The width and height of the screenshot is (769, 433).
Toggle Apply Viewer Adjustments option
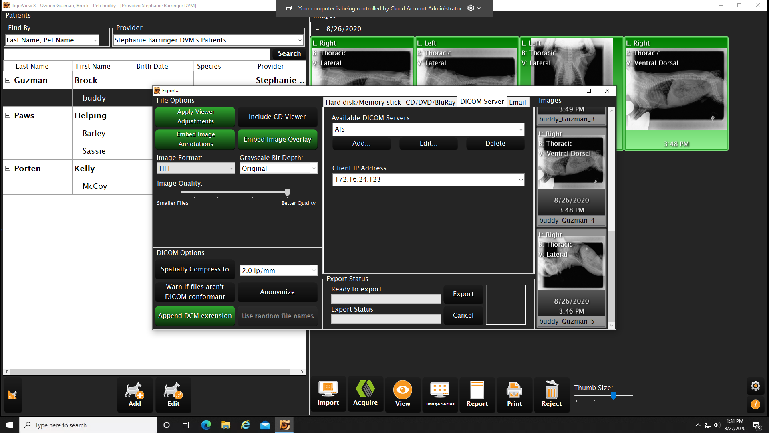pyautogui.click(x=195, y=117)
